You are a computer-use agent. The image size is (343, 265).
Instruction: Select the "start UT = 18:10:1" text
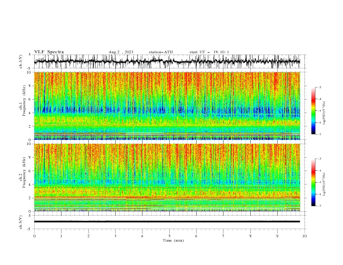(209, 52)
